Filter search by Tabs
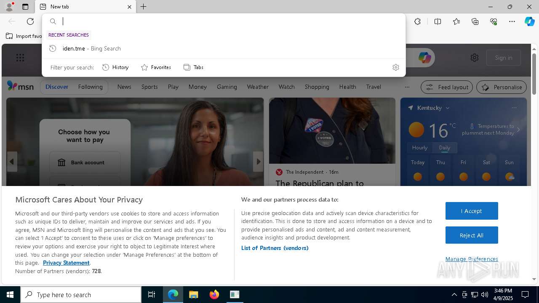539x303 pixels. click(x=194, y=67)
